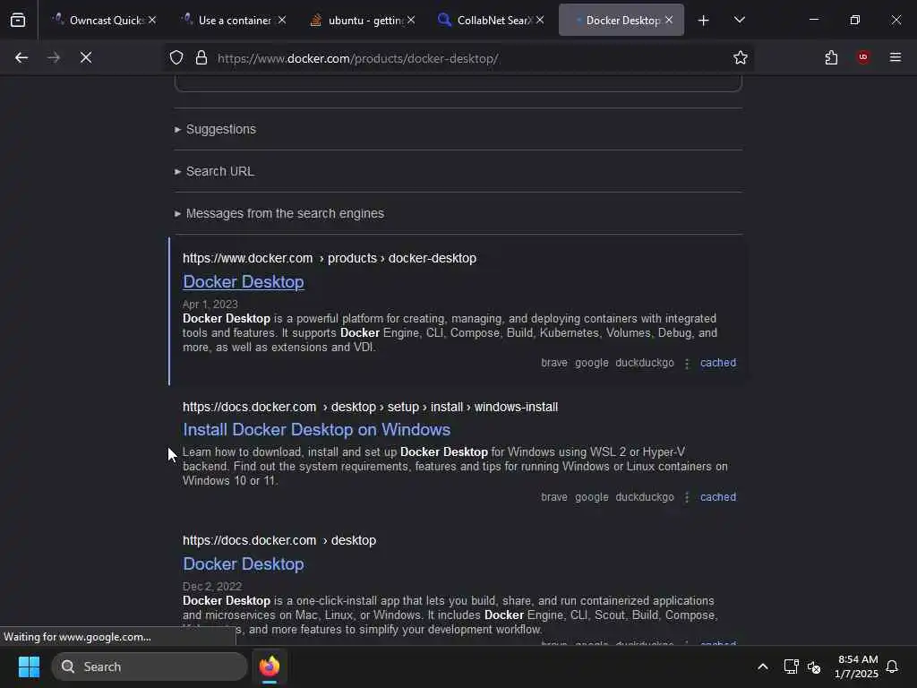Viewport: 917px width, 688px height.
Task: Open the tracking protection shield icon
Action: 176,57
